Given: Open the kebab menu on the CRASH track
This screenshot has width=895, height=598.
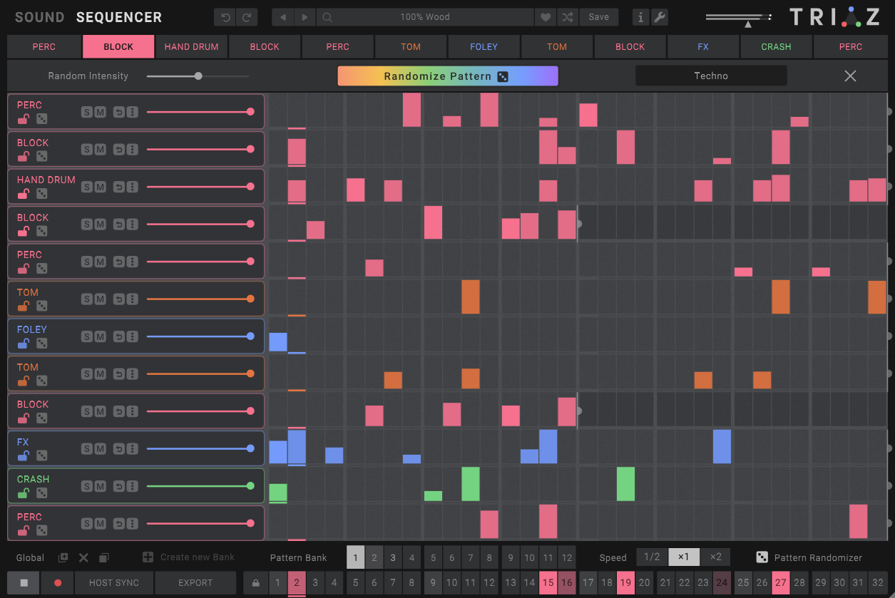Looking at the screenshot, I should click(132, 485).
